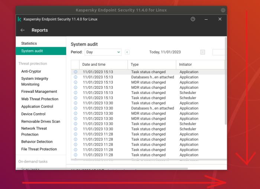Screen dimensions: 260x189
Task: Select first 15:13 MDR status changed row
Action: (x=148, y=82)
